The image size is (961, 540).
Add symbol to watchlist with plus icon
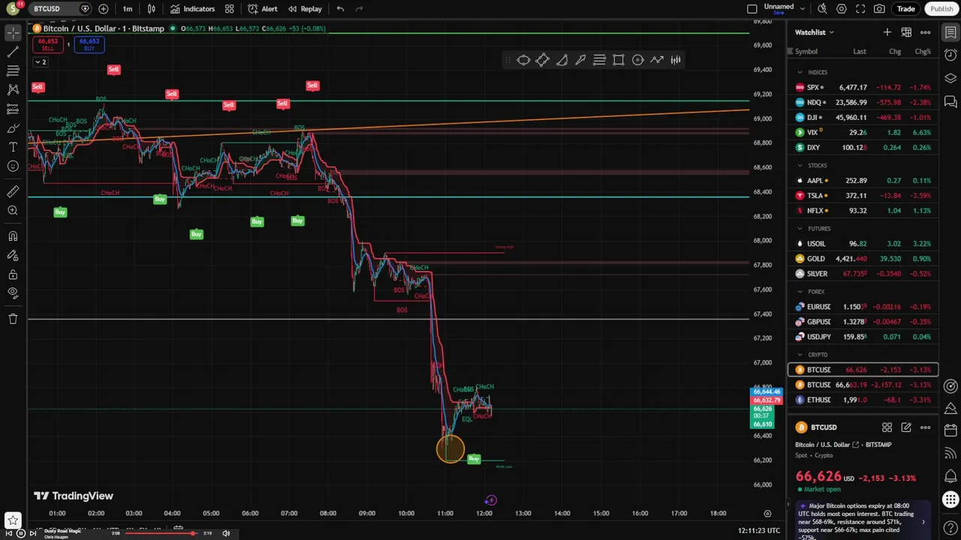coord(887,32)
